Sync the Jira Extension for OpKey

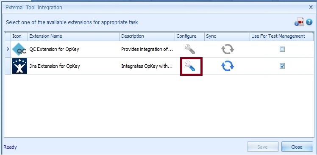[228, 66]
